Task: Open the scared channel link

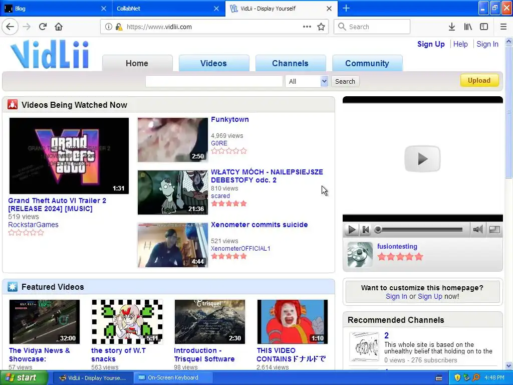Action: pos(220,196)
